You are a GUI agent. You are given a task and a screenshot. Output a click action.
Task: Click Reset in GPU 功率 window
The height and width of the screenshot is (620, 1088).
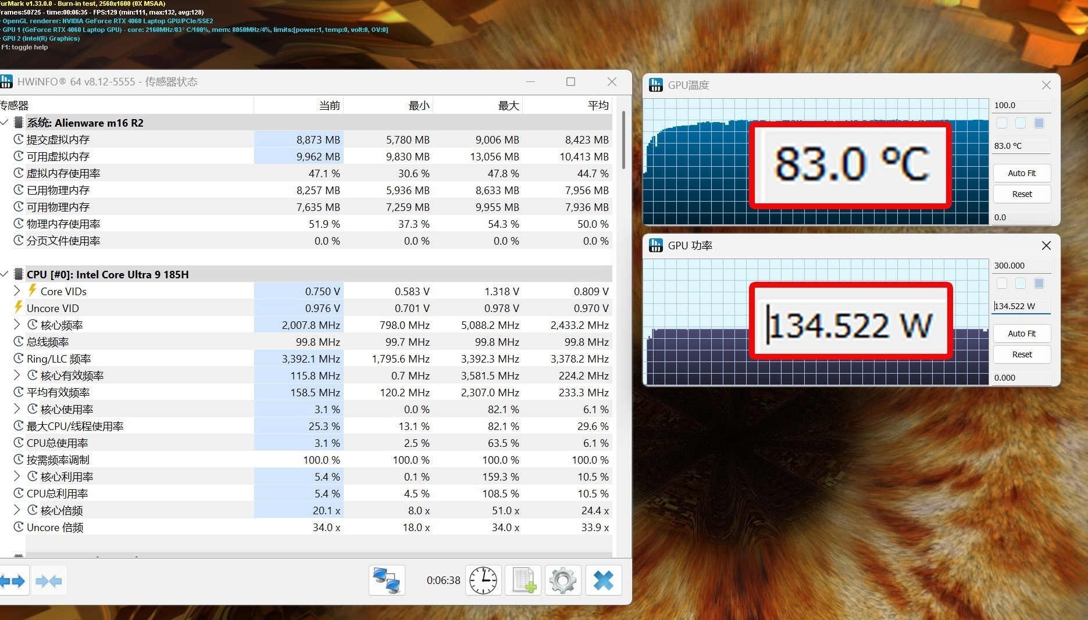point(1022,354)
